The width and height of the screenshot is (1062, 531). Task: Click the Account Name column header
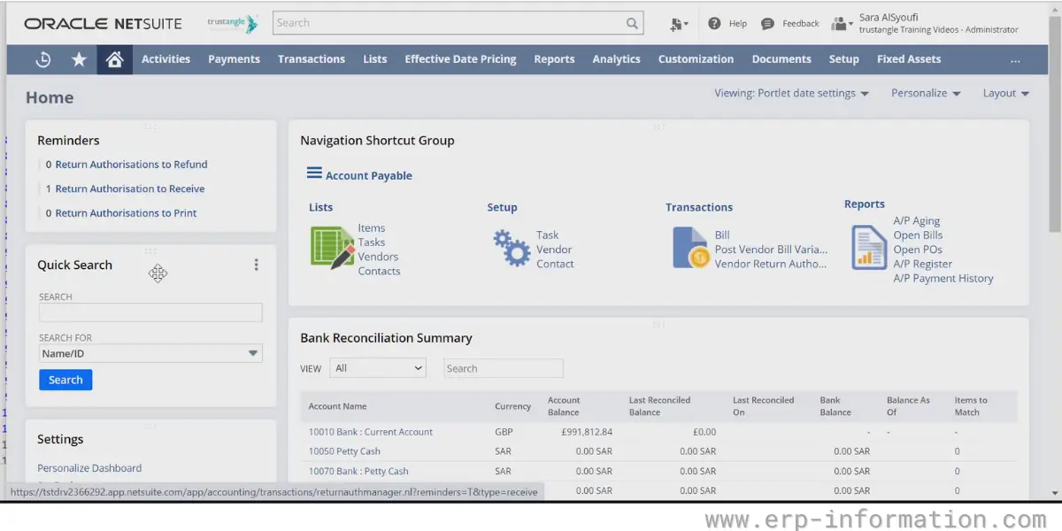point(337,406)
